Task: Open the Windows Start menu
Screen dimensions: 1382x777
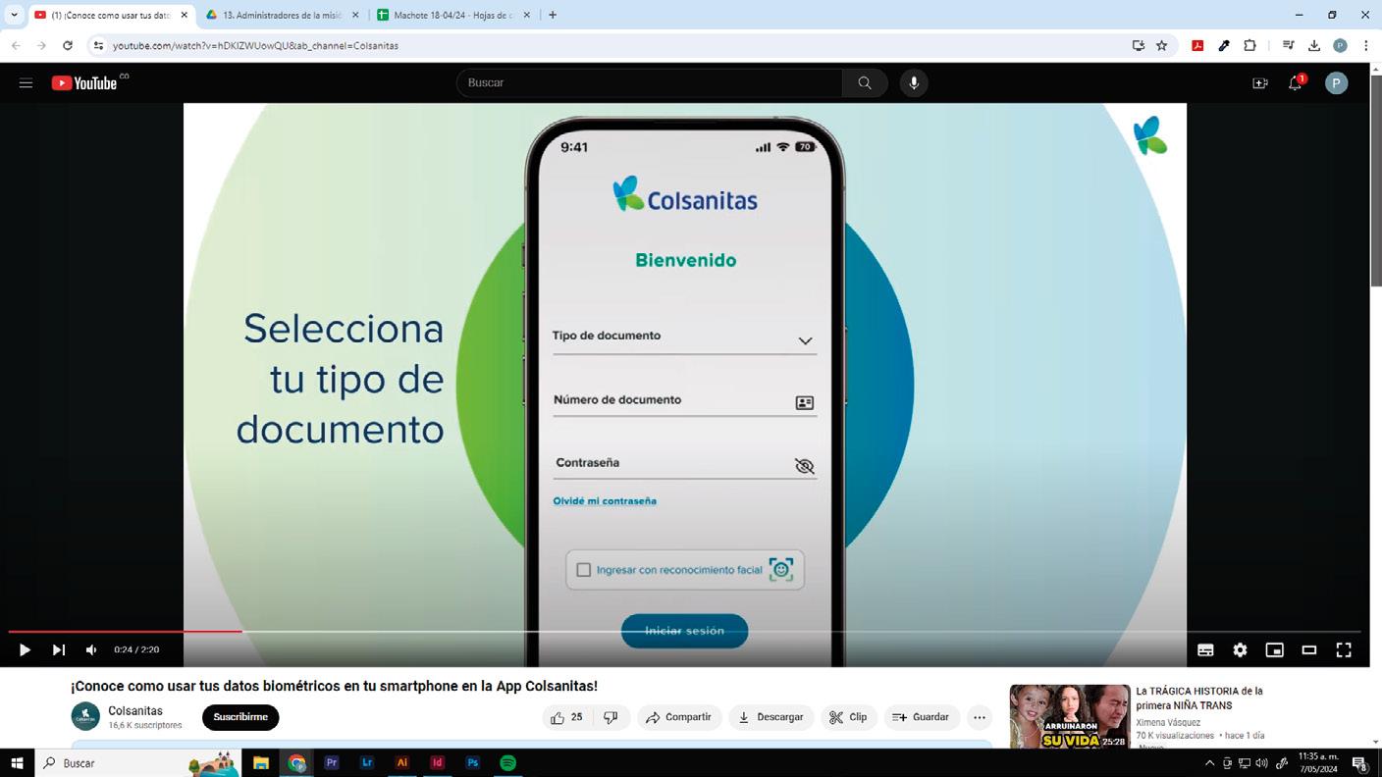Action: tap(17, 763)
